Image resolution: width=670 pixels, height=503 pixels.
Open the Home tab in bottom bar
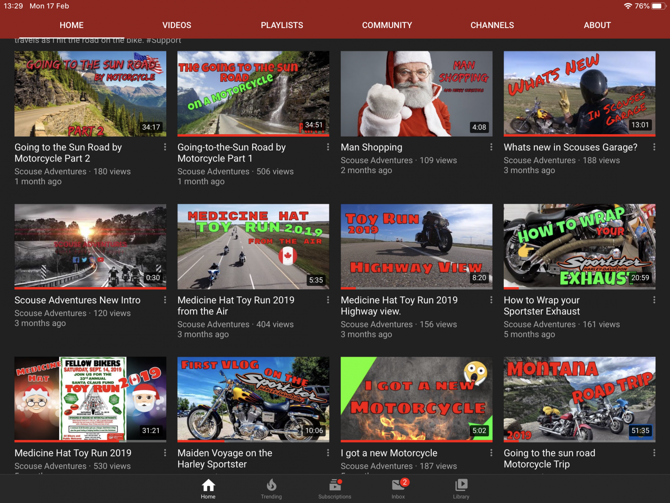[x=208, y=489]
